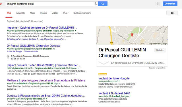Open dropdown arrow next to fr.empireclinic.com URL

point(119,81)
